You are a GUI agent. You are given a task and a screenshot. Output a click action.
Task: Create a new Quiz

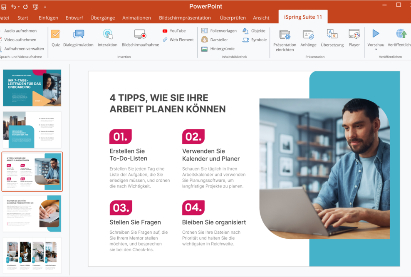(x=55, y=37)
